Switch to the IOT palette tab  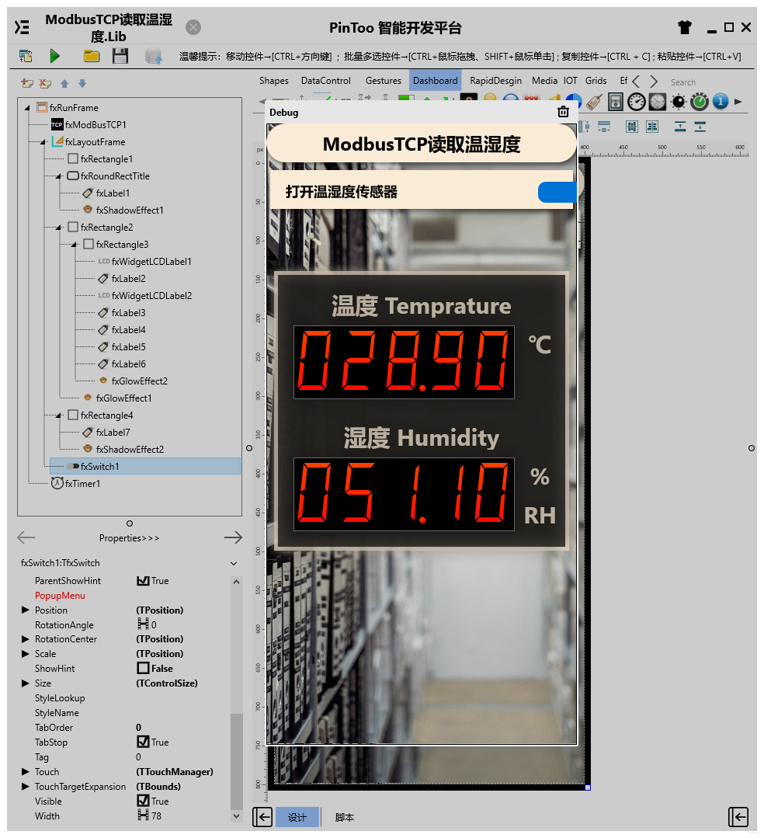pos(570,81)
